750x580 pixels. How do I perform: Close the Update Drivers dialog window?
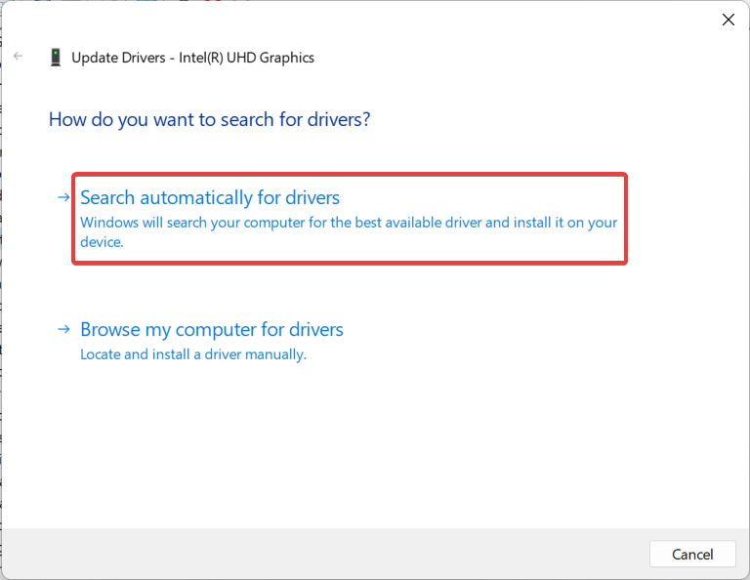tap(727, 19)
